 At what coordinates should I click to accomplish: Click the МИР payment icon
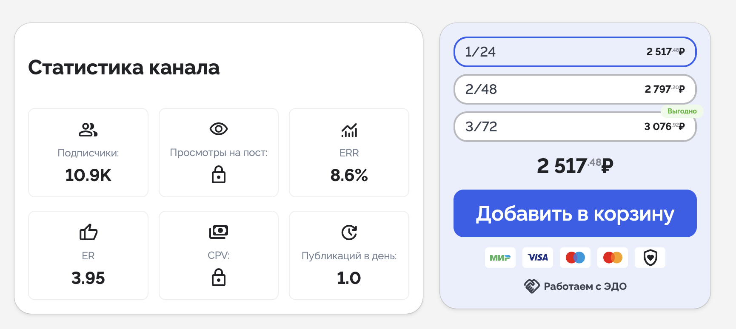(500, 258)
